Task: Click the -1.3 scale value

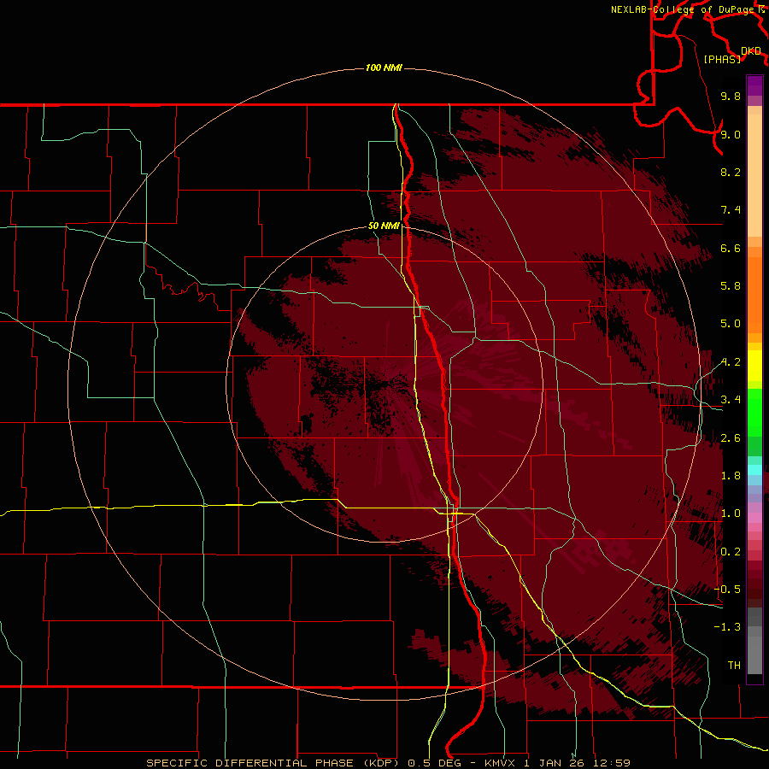Action: point(727,627)
